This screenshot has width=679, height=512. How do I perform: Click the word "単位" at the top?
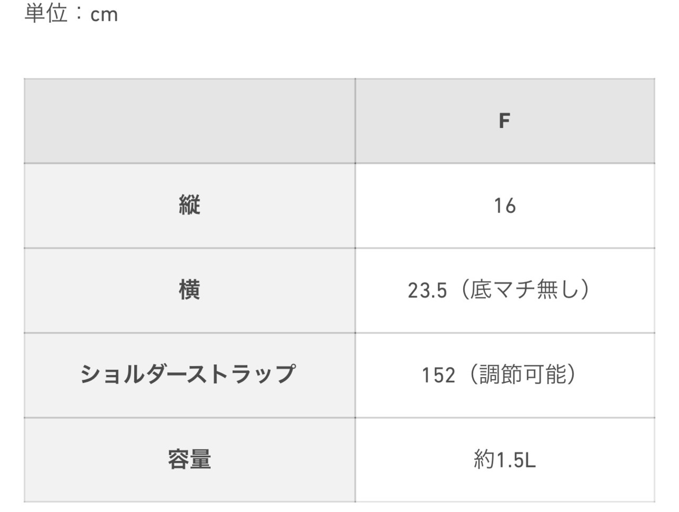pyautogui.click(x=46, y=13)
